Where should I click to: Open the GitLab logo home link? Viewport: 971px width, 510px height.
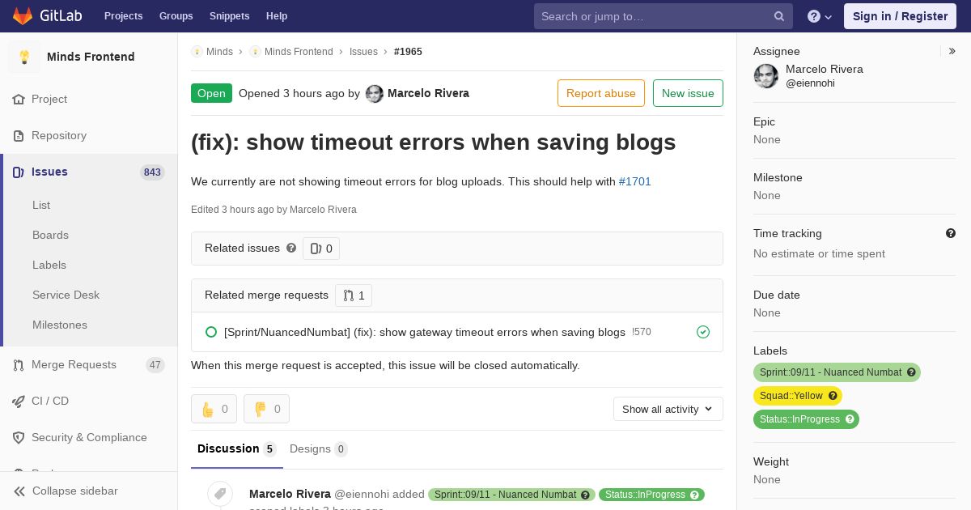[x=47, y=16]
